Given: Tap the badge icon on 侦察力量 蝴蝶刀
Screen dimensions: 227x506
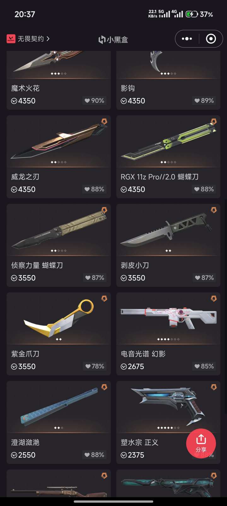Looking at the screenshot, I should 104,210.
